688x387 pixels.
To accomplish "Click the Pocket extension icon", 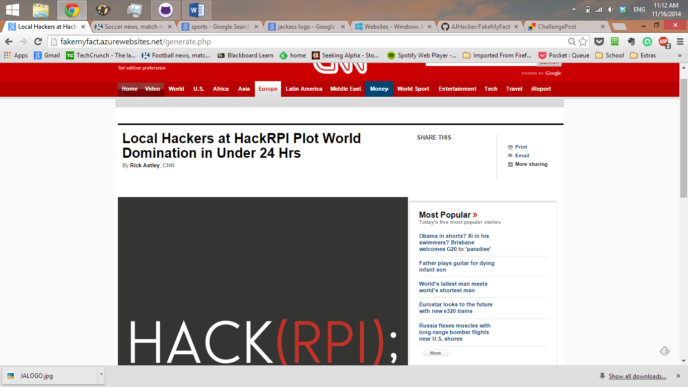I will pos(599,42).
